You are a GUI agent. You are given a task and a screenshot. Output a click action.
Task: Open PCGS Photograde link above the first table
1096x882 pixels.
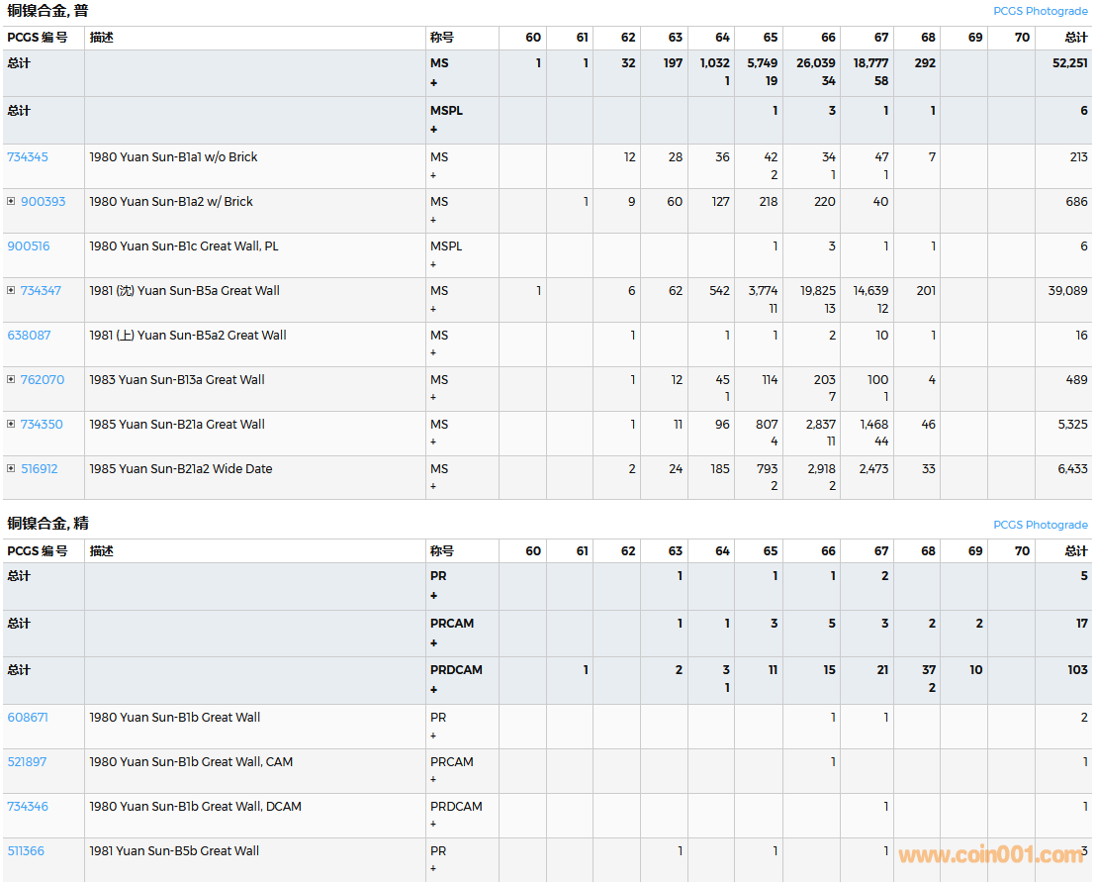(1040, 11)
